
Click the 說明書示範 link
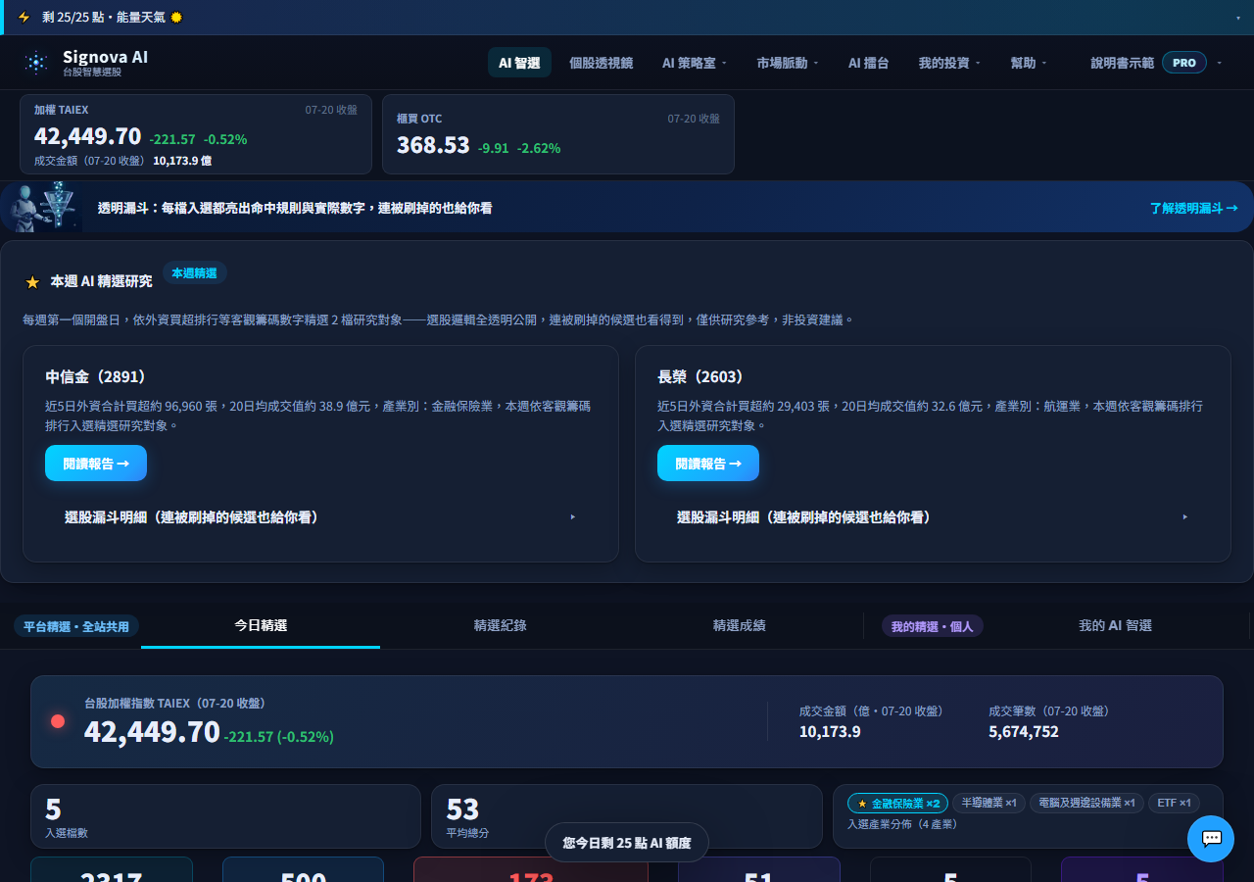pyautogui.click(x=1123, y=63)
